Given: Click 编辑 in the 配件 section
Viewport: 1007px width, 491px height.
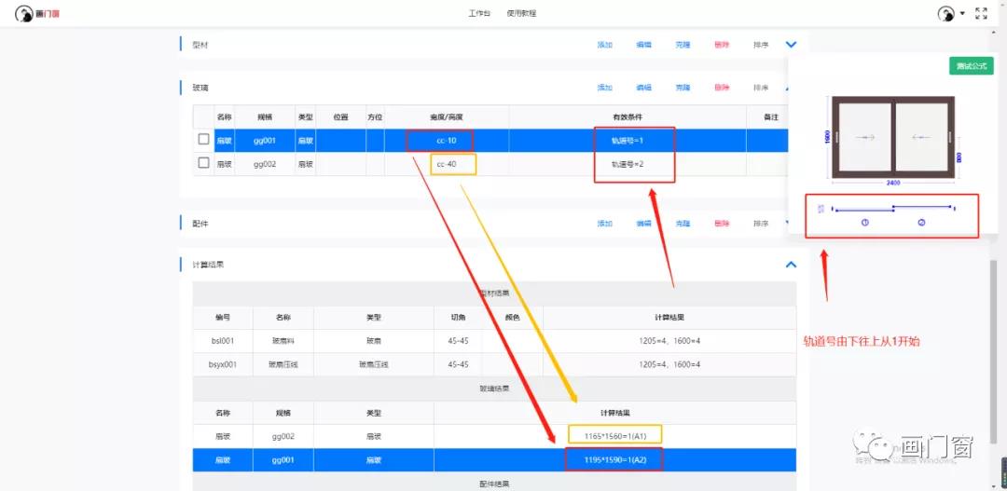Looking at the screenshot, I should point(643,224).
